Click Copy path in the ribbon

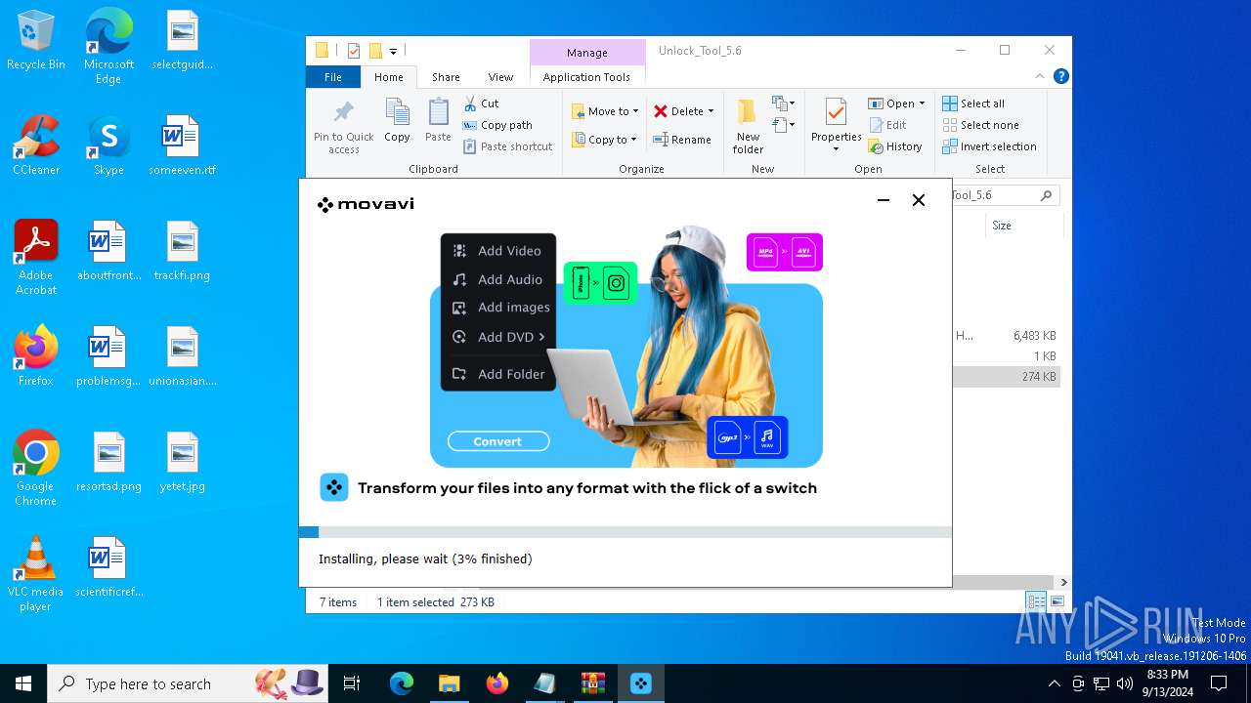tap(497, 125)
